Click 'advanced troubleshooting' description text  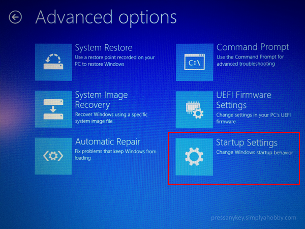[246, 64]
